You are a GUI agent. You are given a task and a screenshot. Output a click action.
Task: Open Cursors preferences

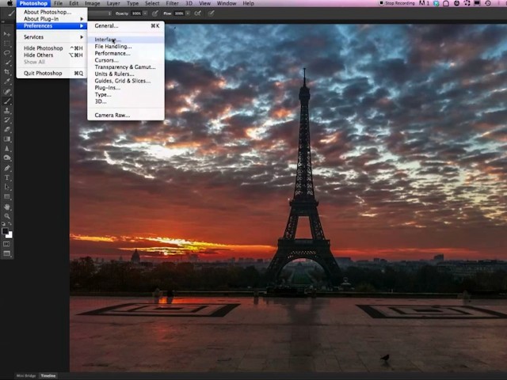tap(126, 60)
